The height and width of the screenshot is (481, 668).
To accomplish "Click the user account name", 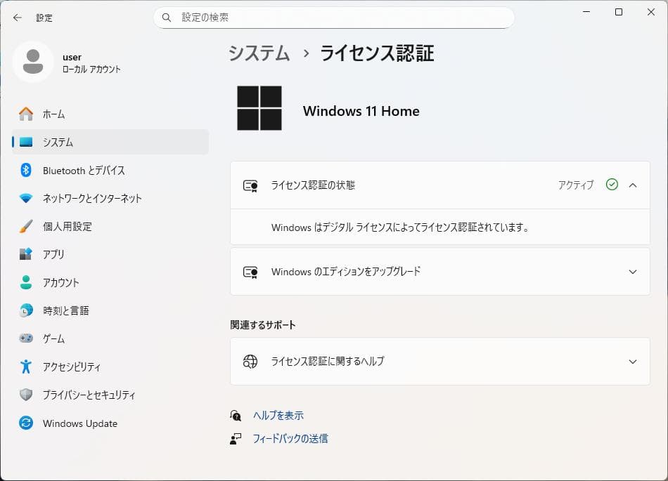I will (72, 57).
